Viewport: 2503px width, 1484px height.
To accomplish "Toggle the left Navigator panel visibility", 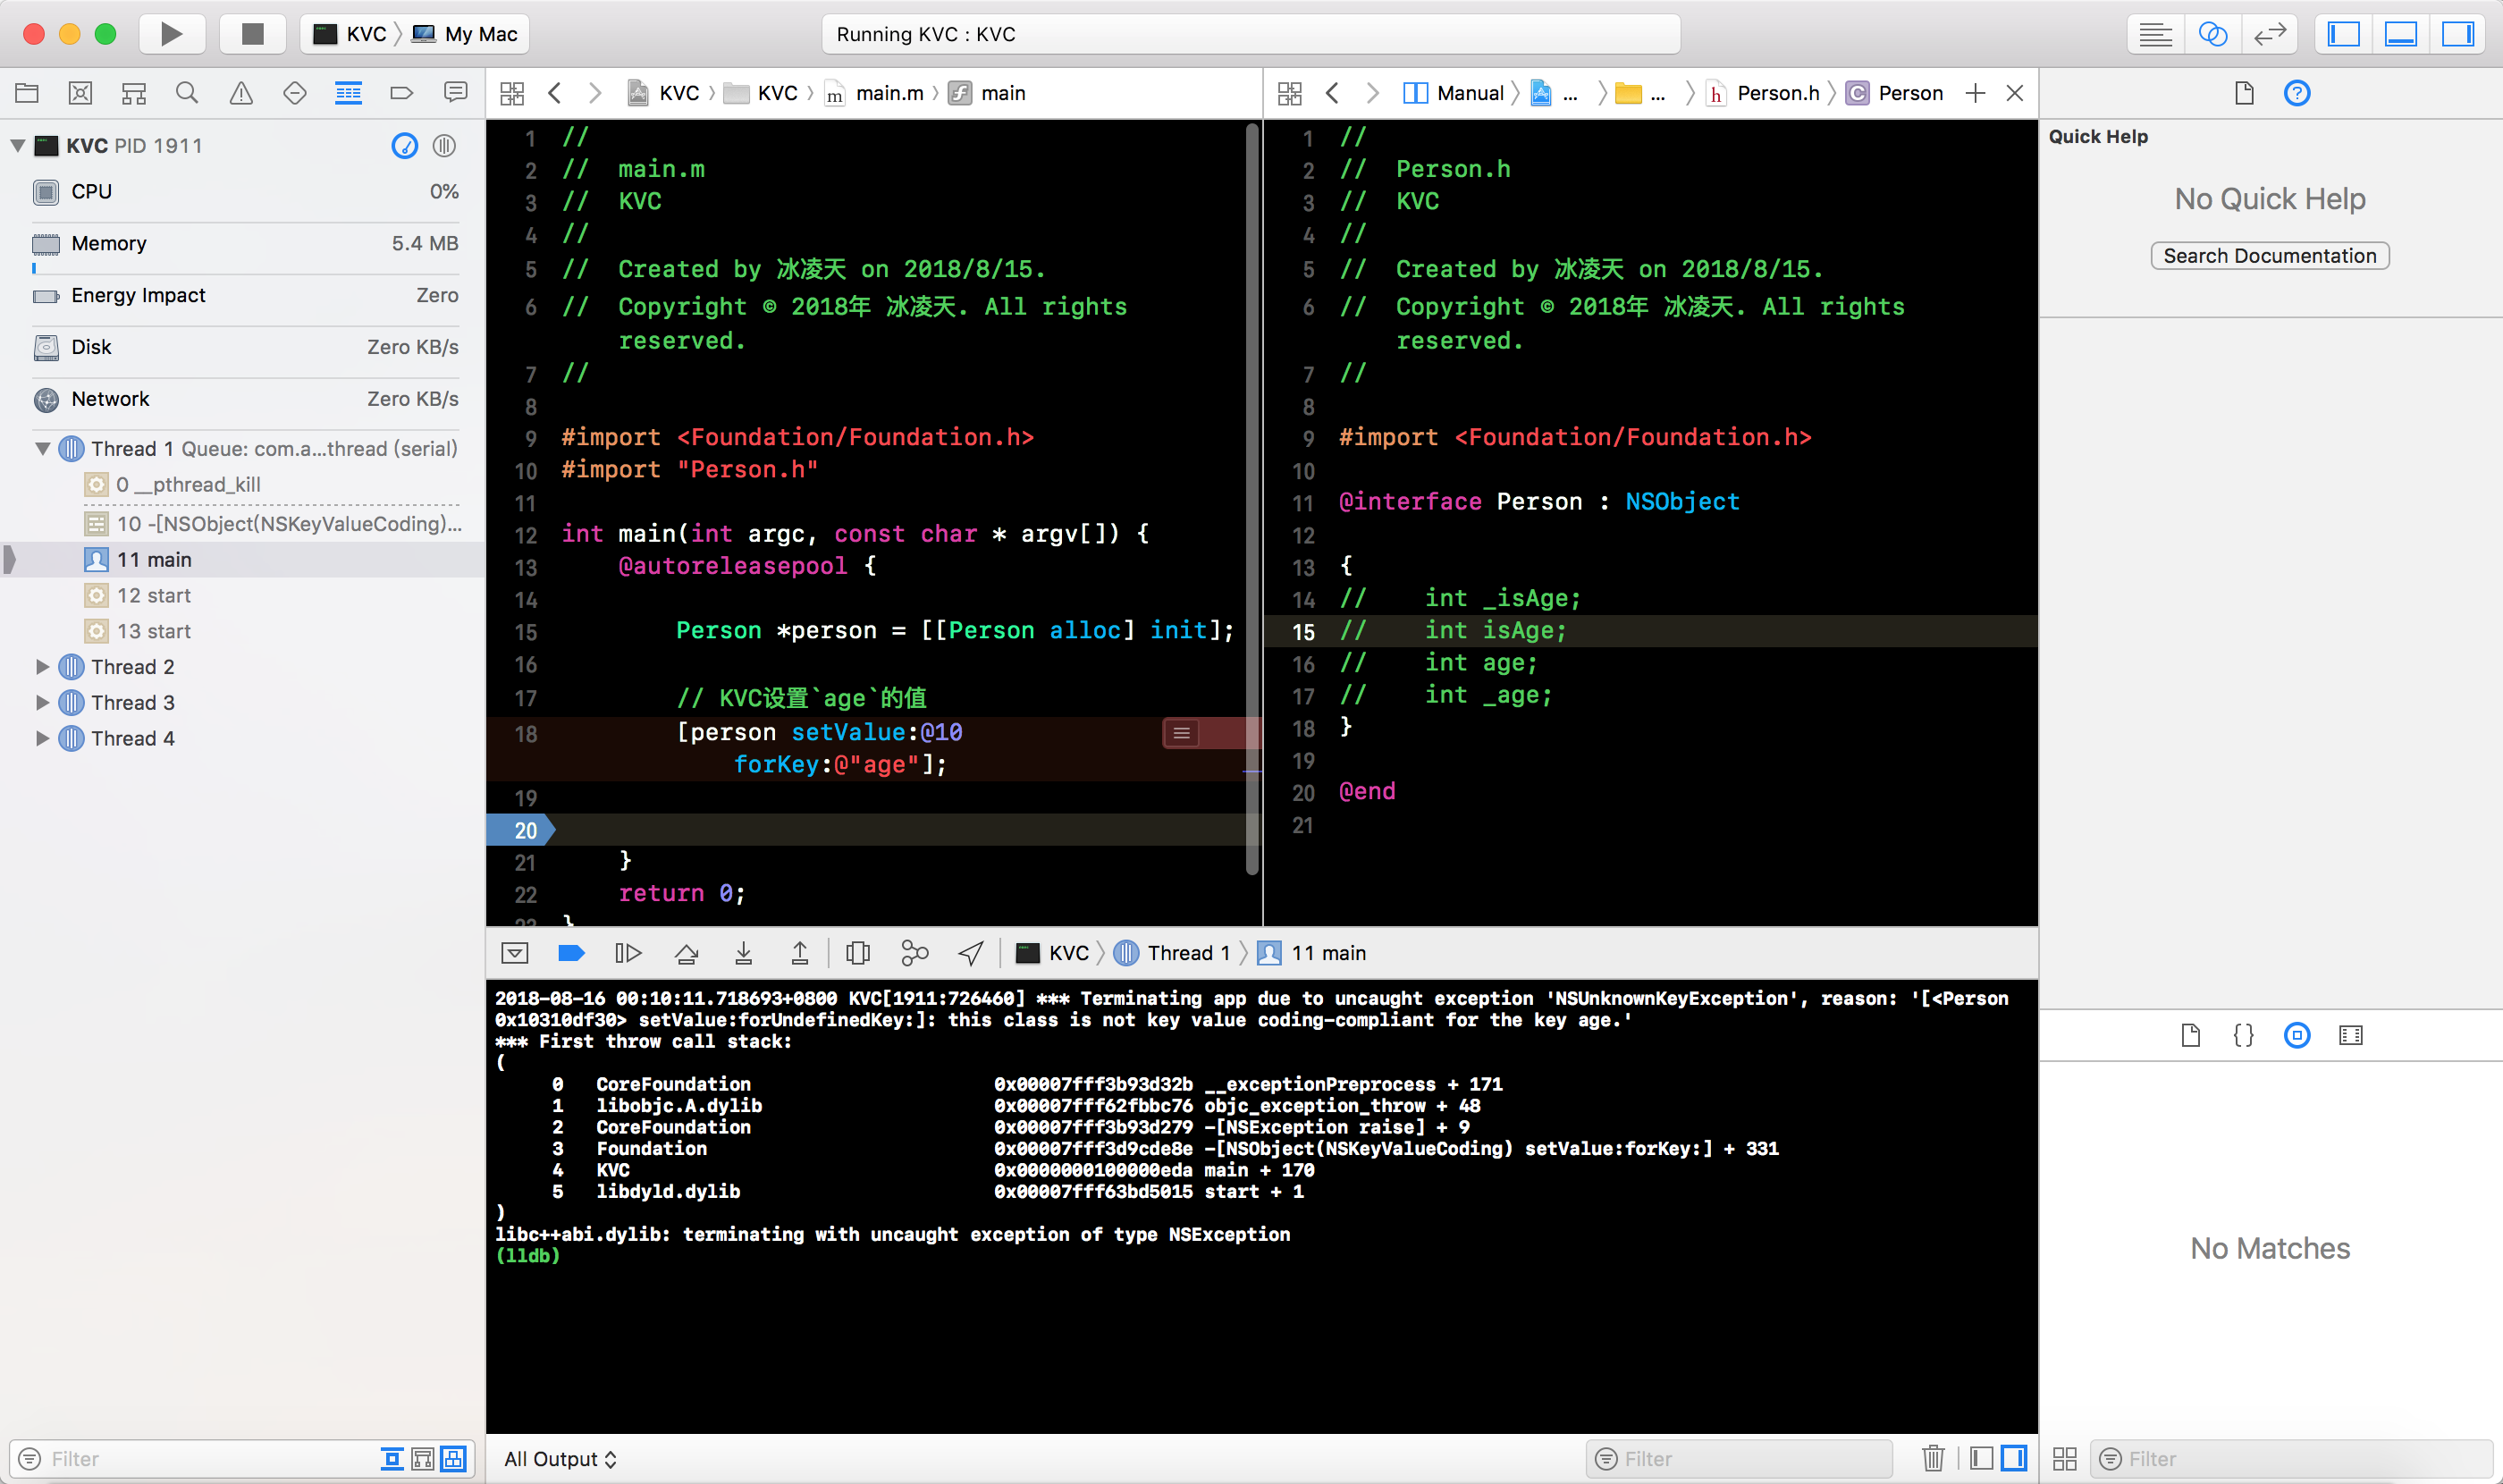I will (x=2343, y=34).
